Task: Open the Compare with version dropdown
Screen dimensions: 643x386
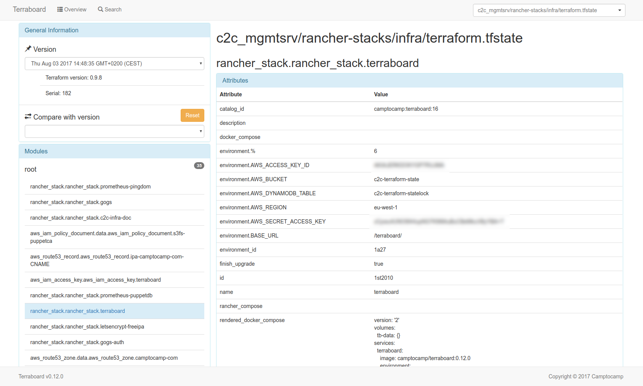Action: (114, 131)
